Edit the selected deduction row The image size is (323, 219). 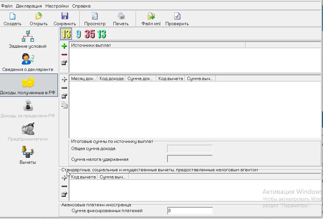coord(64,194)
